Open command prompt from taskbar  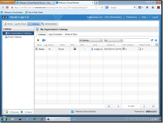(20, 119)
